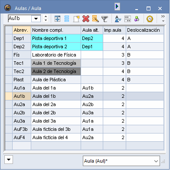The image size is (170, 170).
Task: Click the row selector of Au1b row
Action: pyautogui.click(x=9, y=96)
